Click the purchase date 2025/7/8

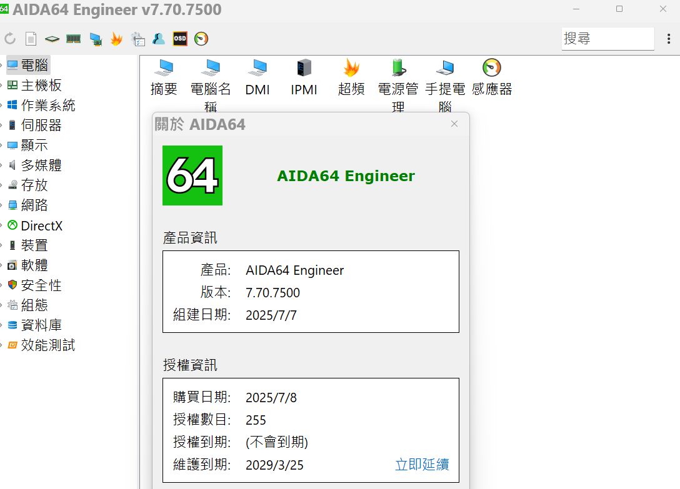[x=271, y=398]
